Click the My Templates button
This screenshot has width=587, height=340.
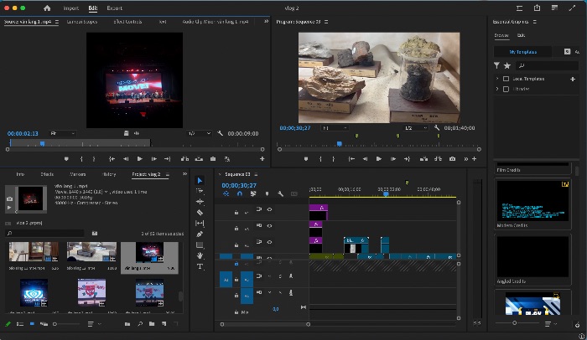(522, 52)
